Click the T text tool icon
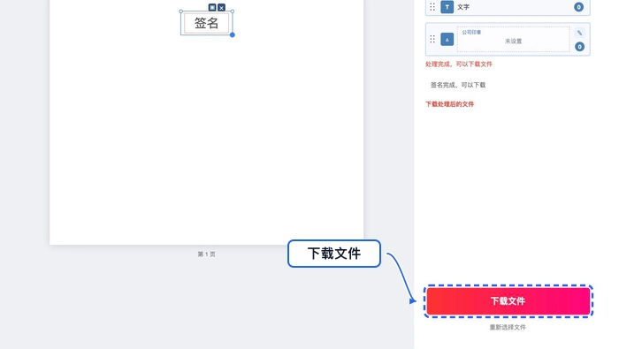The image size is (619, 349). [447, 7]
